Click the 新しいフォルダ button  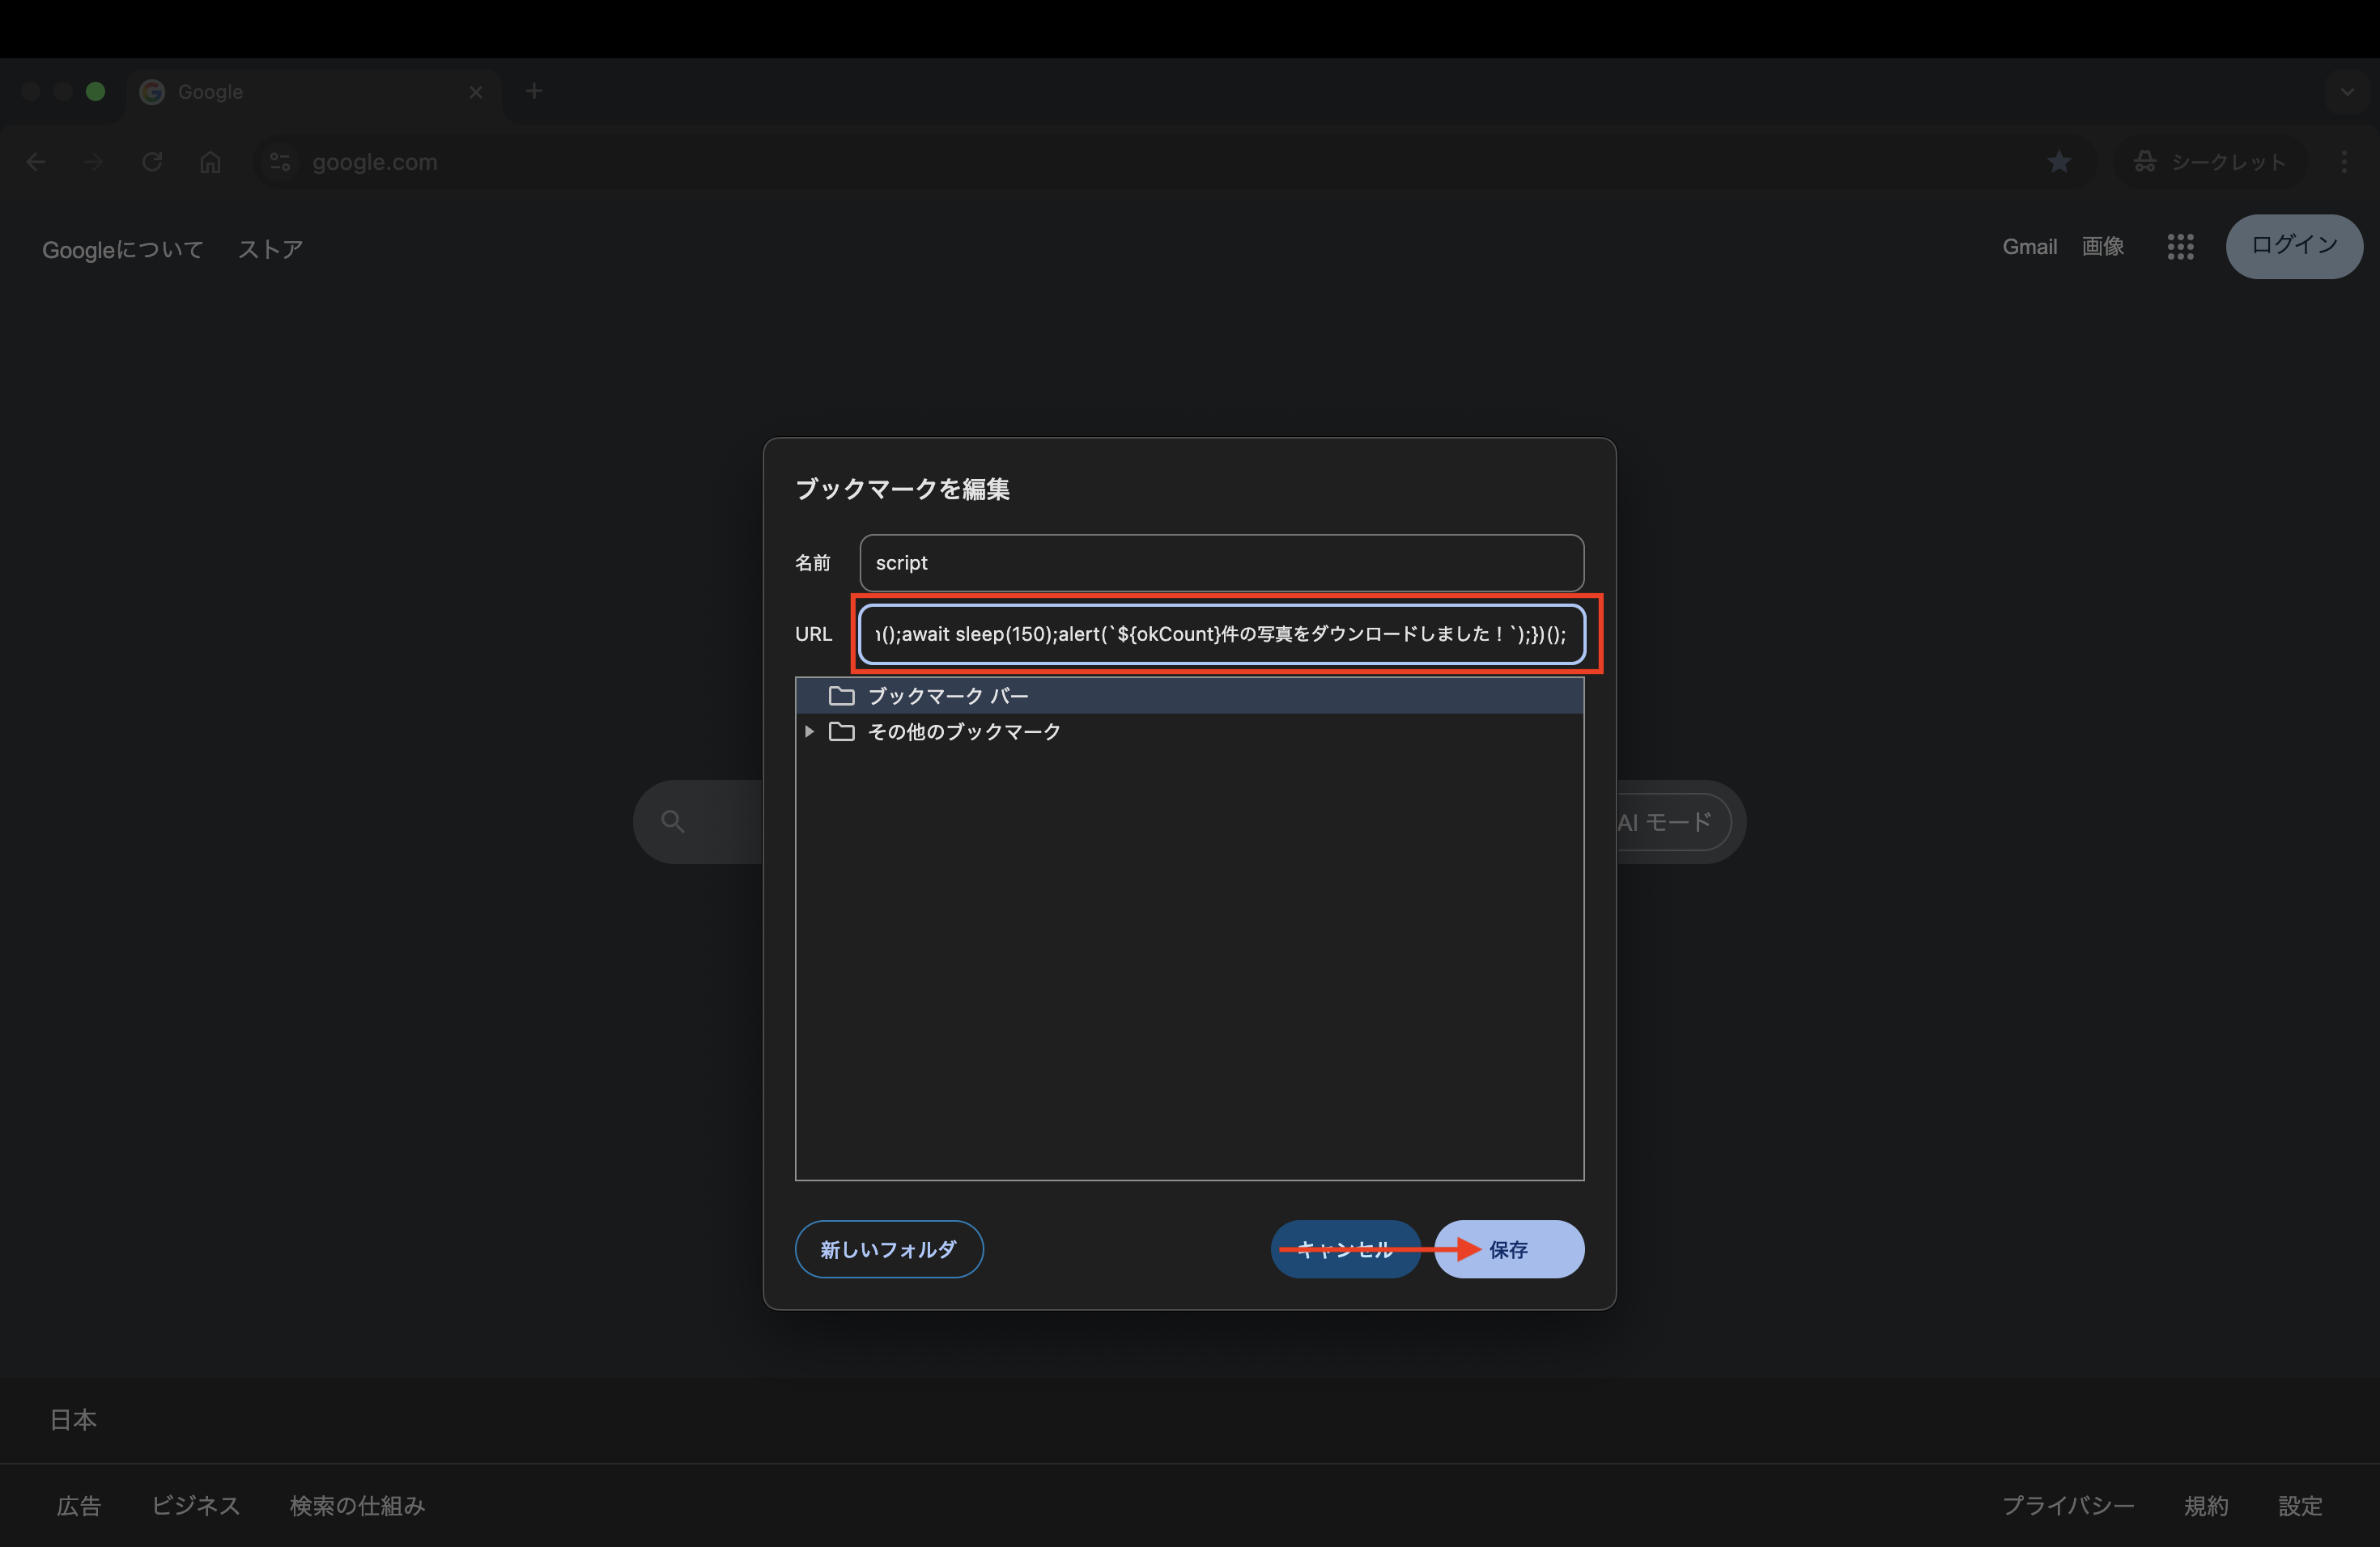888,1249
